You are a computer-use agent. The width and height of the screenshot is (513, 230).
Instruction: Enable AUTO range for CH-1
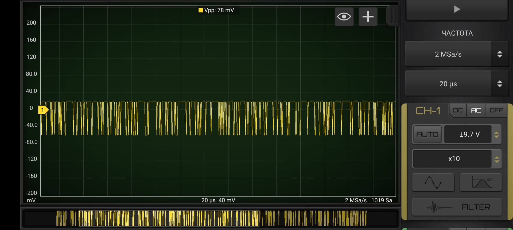[x=428, y=134]
